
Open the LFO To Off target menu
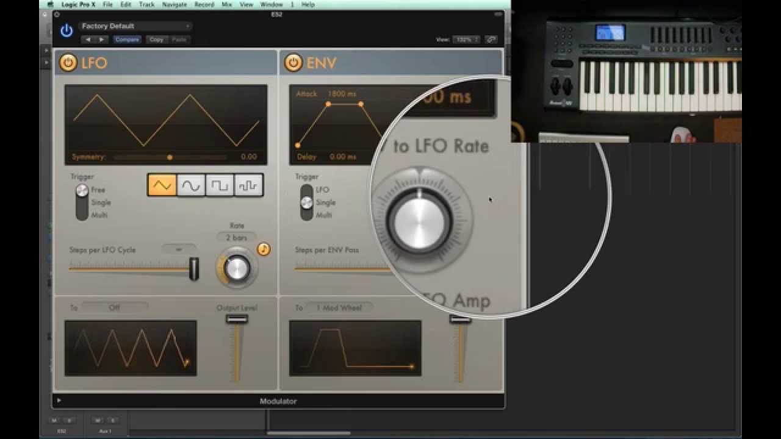[x=115, y=307]
